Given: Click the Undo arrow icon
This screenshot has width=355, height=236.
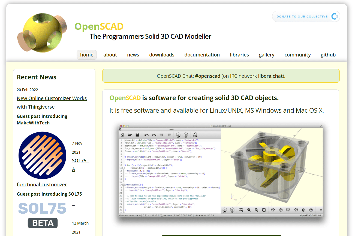Looking at the screenshot, I should [x=146, y=135].
